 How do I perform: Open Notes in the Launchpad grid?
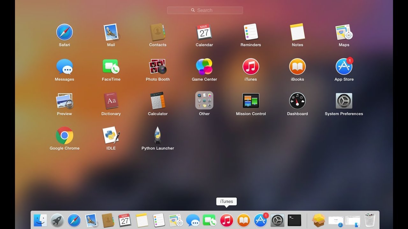(297, 32)
